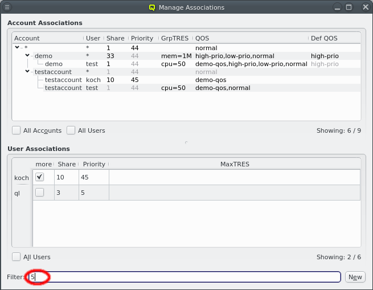Sort by the QOS column header
This screenshot has width=373, height=290.
pyautogui.click(x=251, y=38)
